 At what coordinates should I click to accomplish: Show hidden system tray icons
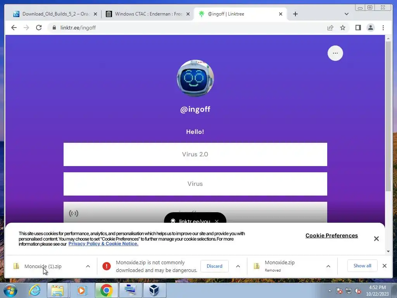[330, 291]
